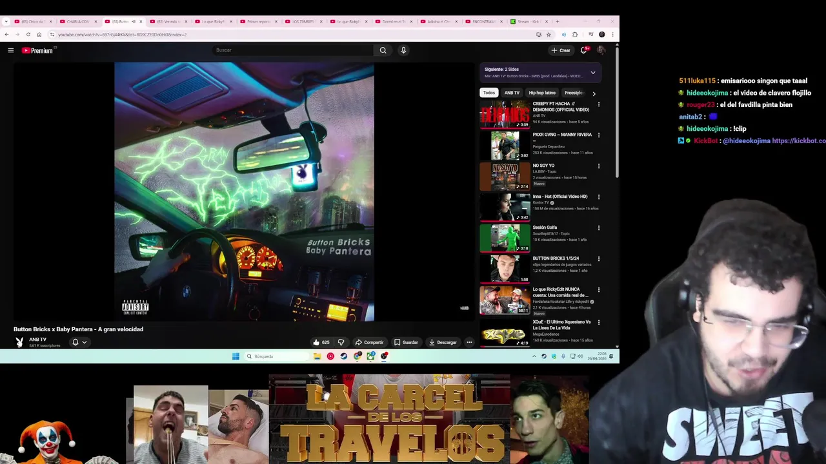
Task: Open subscription notification bell dropdown
Action: point(79,342)
